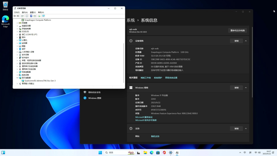Click the Forward arrow in Device Manager toolbar
Screen dimensions: 277x156
point(18,16)
